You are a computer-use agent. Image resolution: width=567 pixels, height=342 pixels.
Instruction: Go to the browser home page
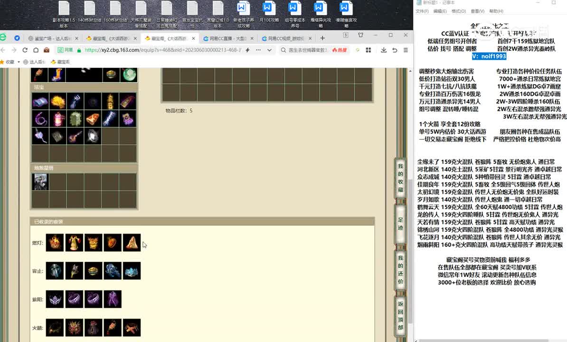(36, 50)
